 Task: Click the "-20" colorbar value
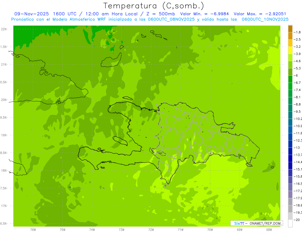(x=297, y=220)
